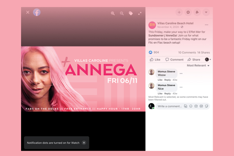The height and width of the screenshot is (156, 234).
Task: Click the public globe privacy icon
Action: [x=182, y=27]
